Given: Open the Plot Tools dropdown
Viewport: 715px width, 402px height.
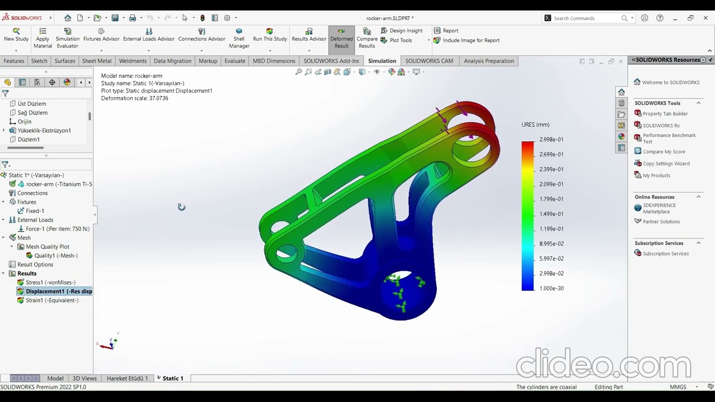Looking at the screenshot, I should pos(428,40).
